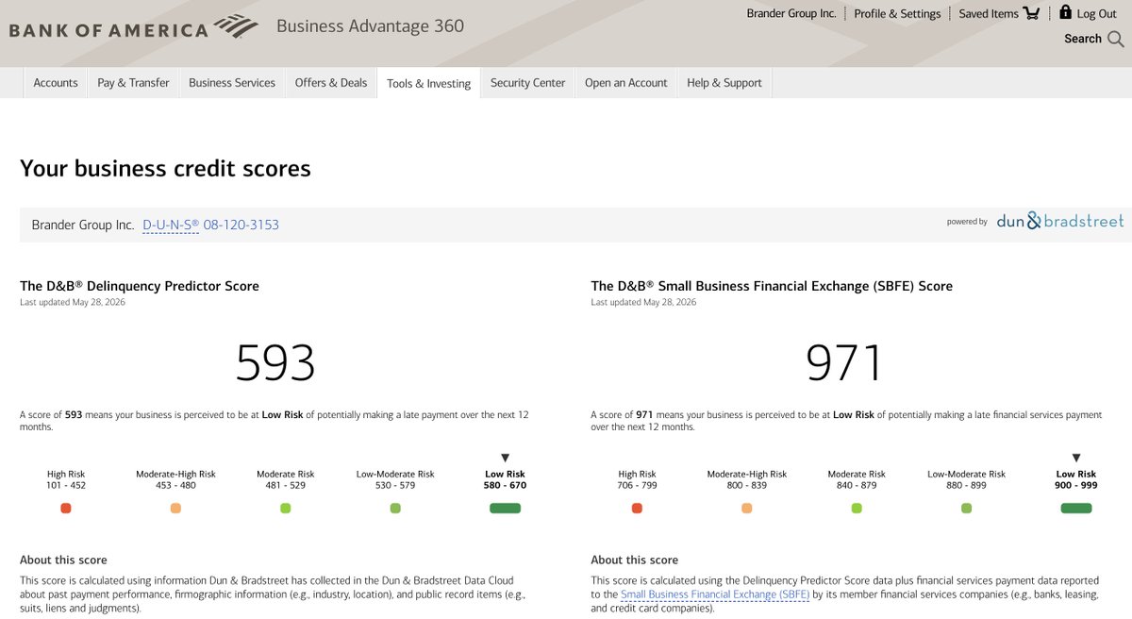The width and height of the screenshot is (1132, 619).
Task: Open the Help & Support tab
Action: (724, 83)
